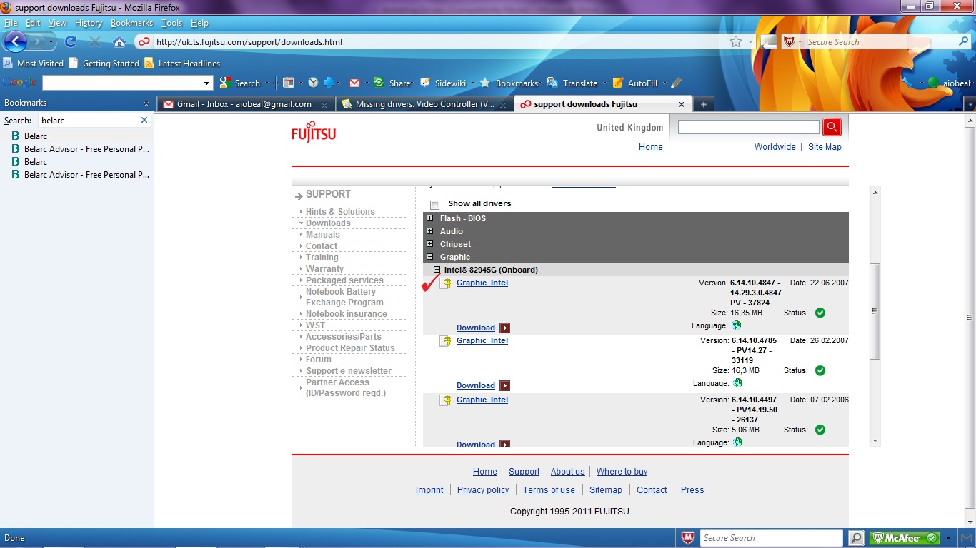Click arrow icon next to second Download link
This screenshot has width=976, height=548.
(505, 386)
